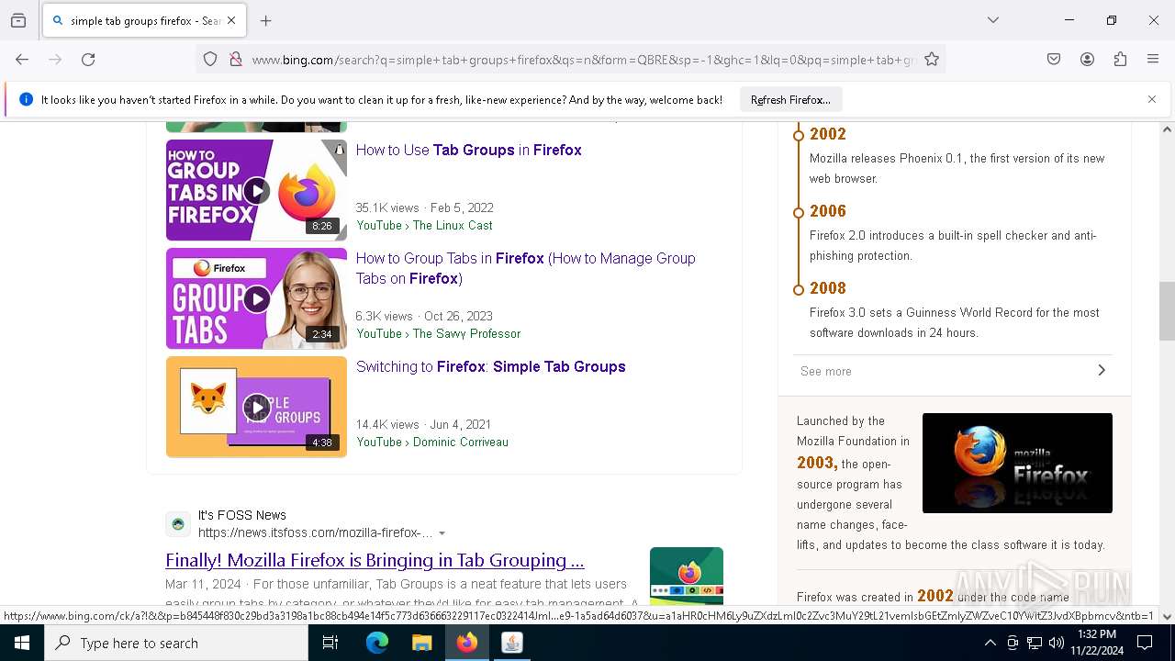Image resolution: width=1175 pixels, height=661 pixels.
Task: Click the network tray icon
Action: pyautogui.click(x=1035, y=643)
